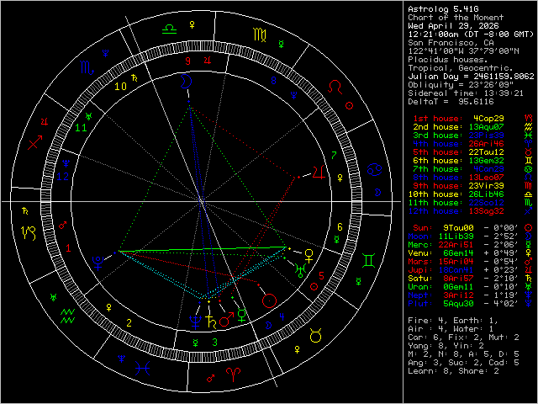Click yellow house number 10 on wheel
Screen dimensions: 538x404
(x=120, y=86)
